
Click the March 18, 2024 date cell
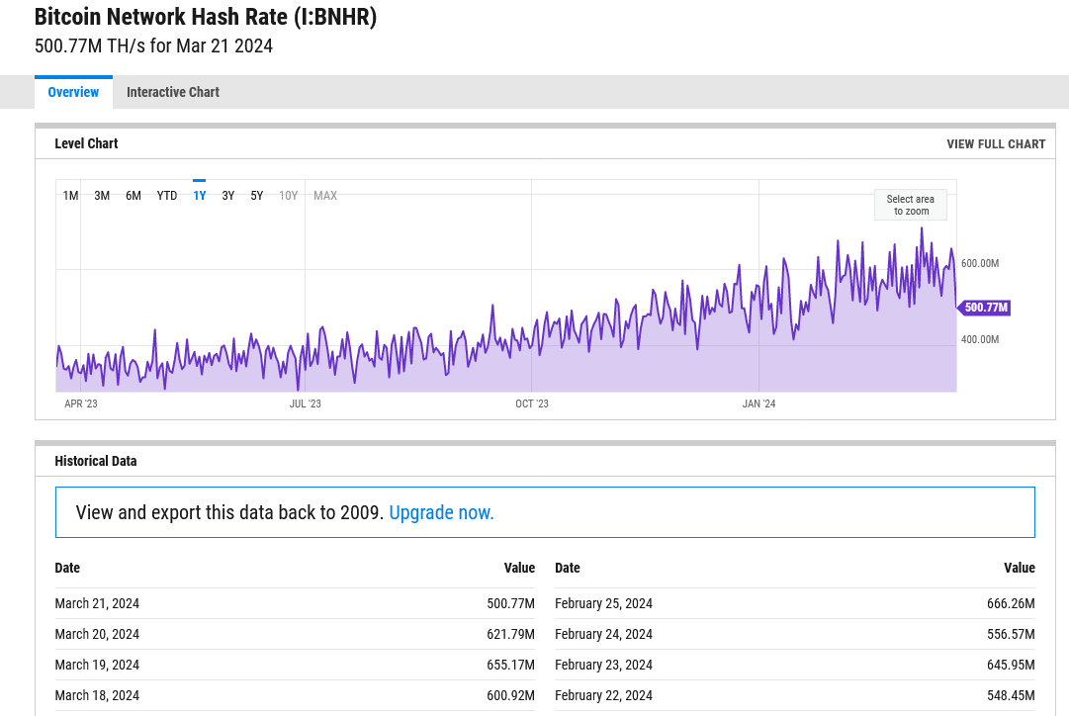[x=97, y=695]
